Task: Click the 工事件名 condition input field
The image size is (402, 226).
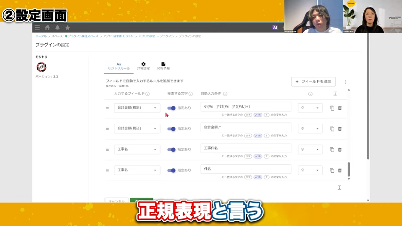Action: coord(246,148)
